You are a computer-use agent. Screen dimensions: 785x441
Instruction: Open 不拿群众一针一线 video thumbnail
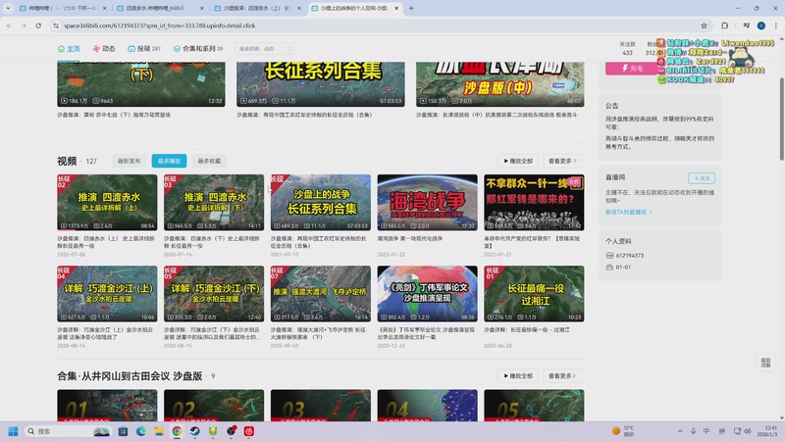pos(534,202)
